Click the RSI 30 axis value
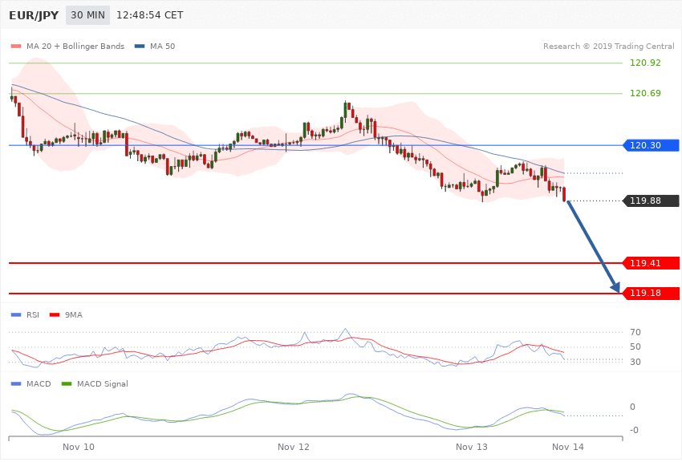This screenshot has width=682, height=462. tap(635, 362)
